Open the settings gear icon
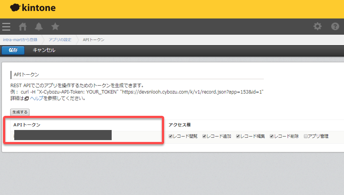The image size is (344, 195). point(317,27)
